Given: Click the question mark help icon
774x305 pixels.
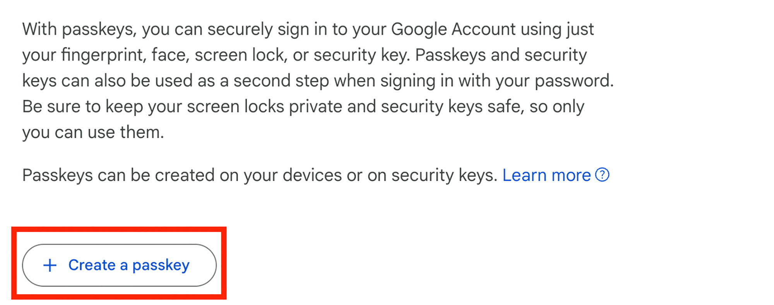Looking at the screenshot, I should pyautogui.click(x=602, y=175).
